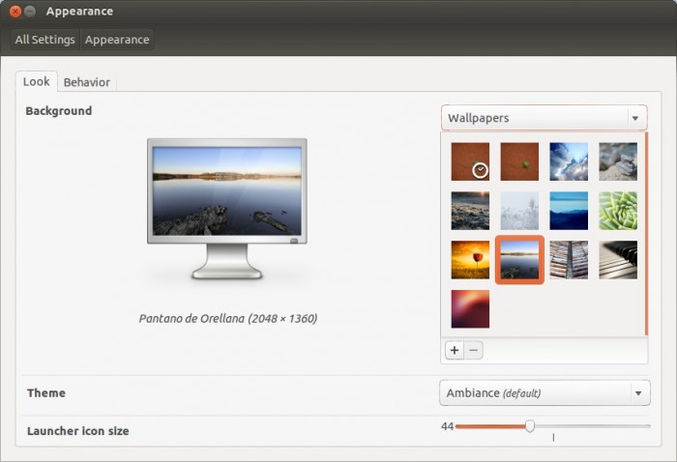Click the minus icon to remove wallpaper
The image size is (677, 462).
[474, 350]
